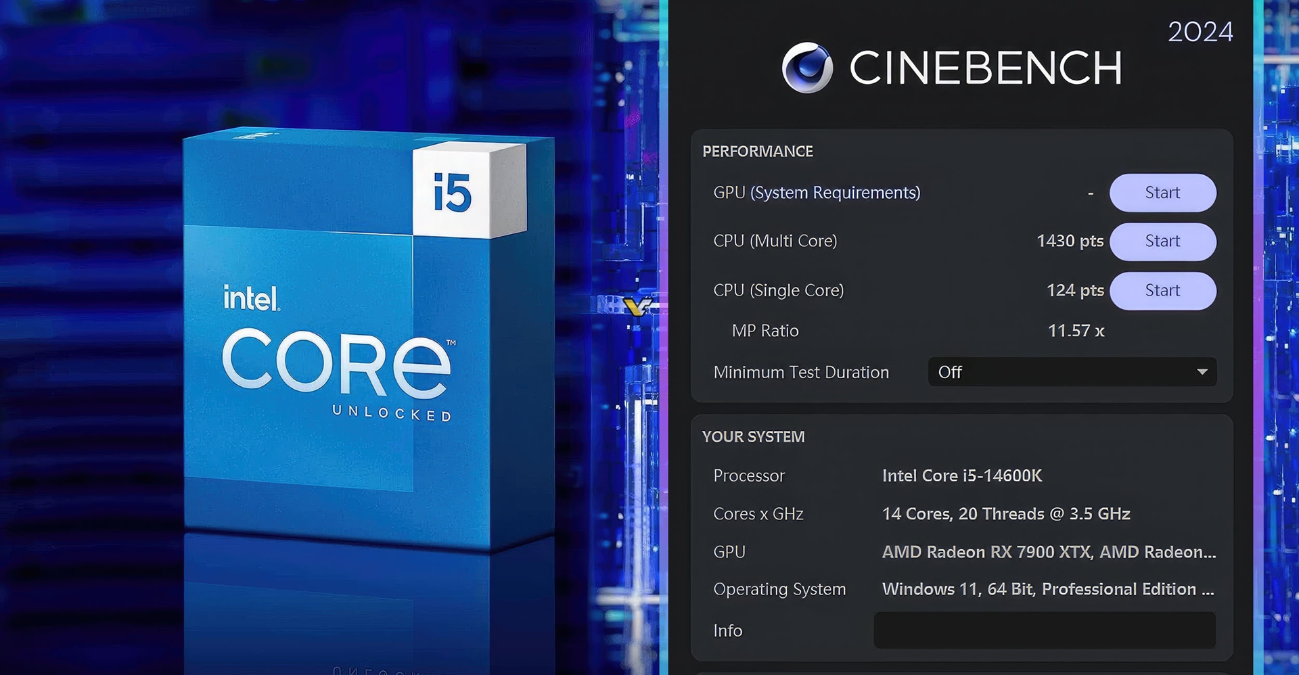Click the Windows 11 operating system value

(x=1048, y=589)
